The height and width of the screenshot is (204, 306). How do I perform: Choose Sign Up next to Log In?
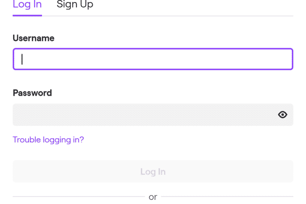tap(75, 4)
